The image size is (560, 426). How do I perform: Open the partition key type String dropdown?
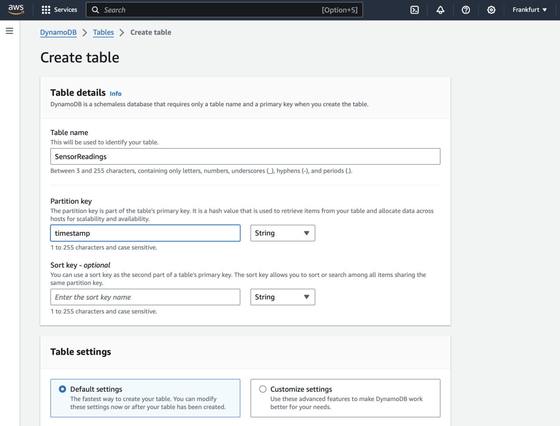(282, 233)
